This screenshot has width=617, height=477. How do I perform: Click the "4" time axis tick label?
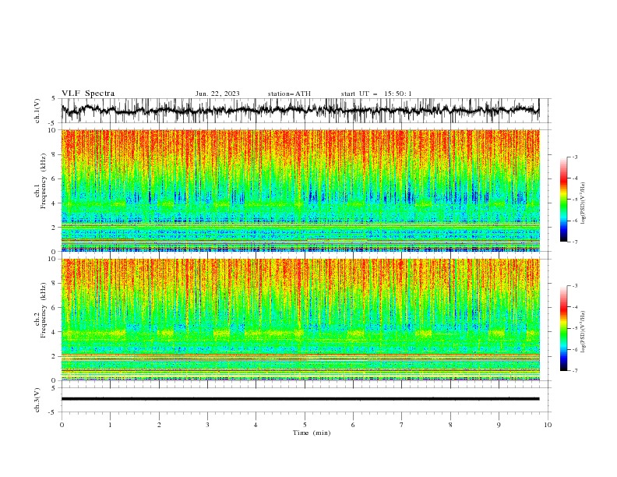pyautogui.click(x=256, y=425)
